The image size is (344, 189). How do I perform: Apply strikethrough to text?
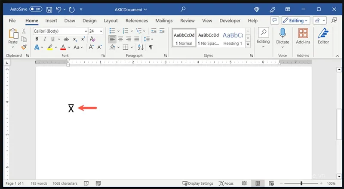(x=66, y=39)
